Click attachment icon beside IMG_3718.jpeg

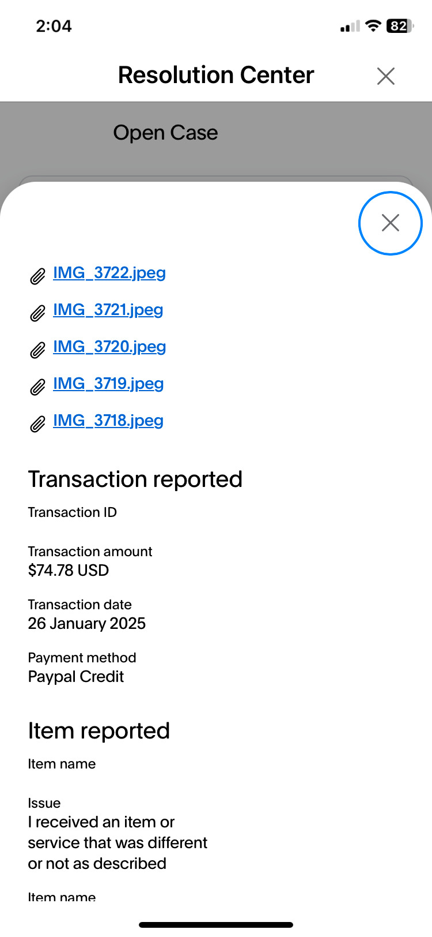coord(37,424)
